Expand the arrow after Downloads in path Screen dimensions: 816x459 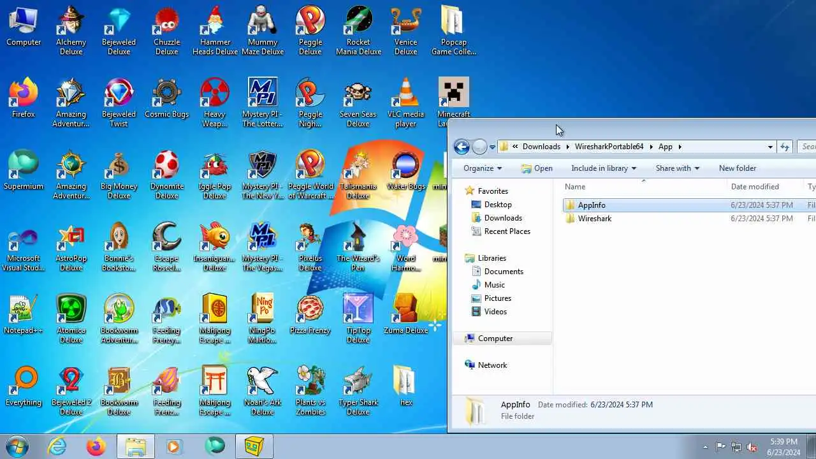click(x=567, y=147)
